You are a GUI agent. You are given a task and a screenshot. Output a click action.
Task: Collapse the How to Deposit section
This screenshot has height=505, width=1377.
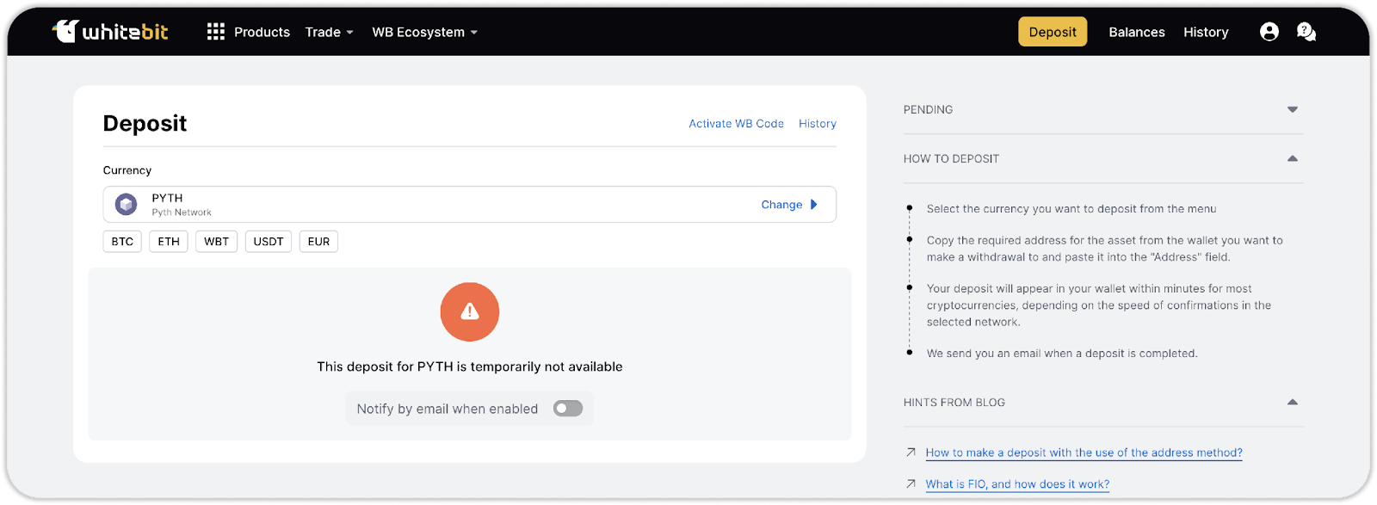[1293, 158]
